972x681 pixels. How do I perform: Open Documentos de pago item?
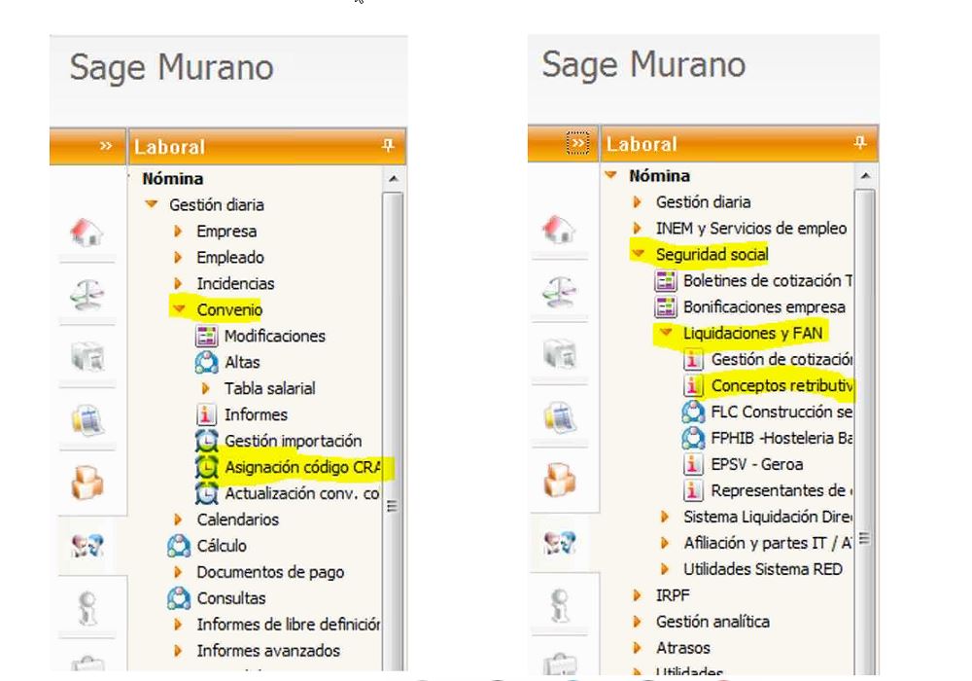coord(270,572)
